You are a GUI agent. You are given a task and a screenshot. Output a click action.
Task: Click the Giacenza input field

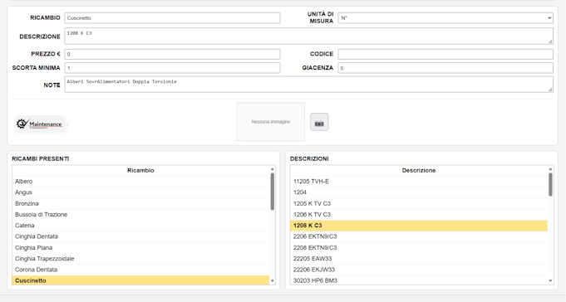[445, 68]
